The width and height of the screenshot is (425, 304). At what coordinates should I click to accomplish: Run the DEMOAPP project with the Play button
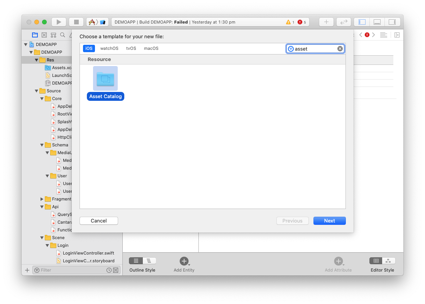[59, 22]
